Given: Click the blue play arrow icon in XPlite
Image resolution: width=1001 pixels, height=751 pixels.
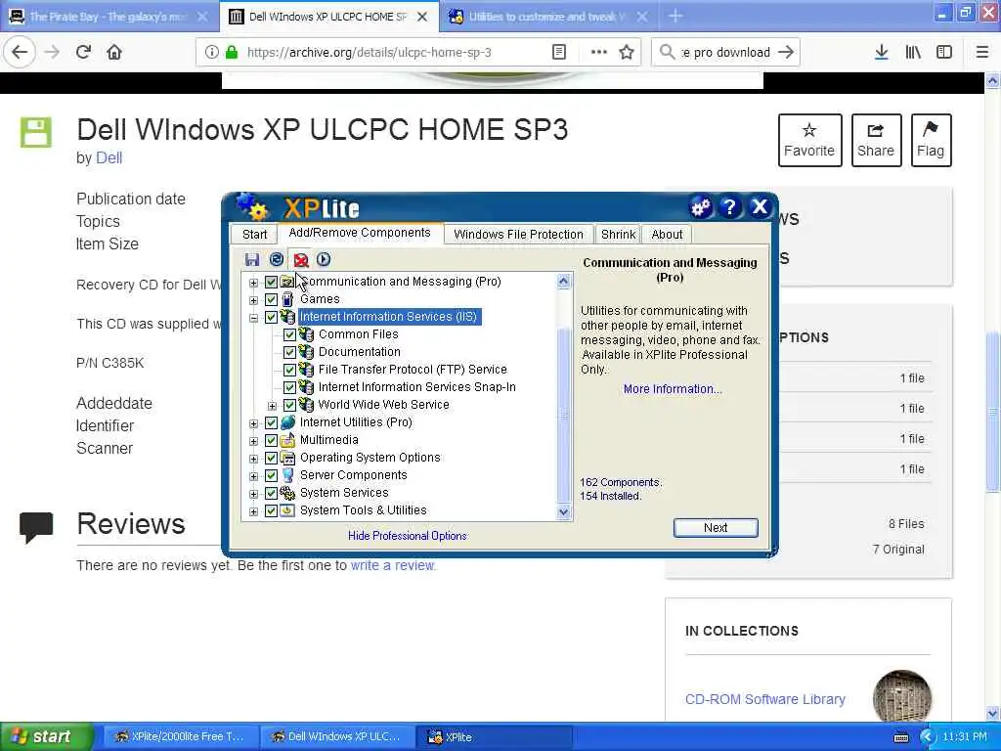Looking at the screenshot, I should 324,259.
